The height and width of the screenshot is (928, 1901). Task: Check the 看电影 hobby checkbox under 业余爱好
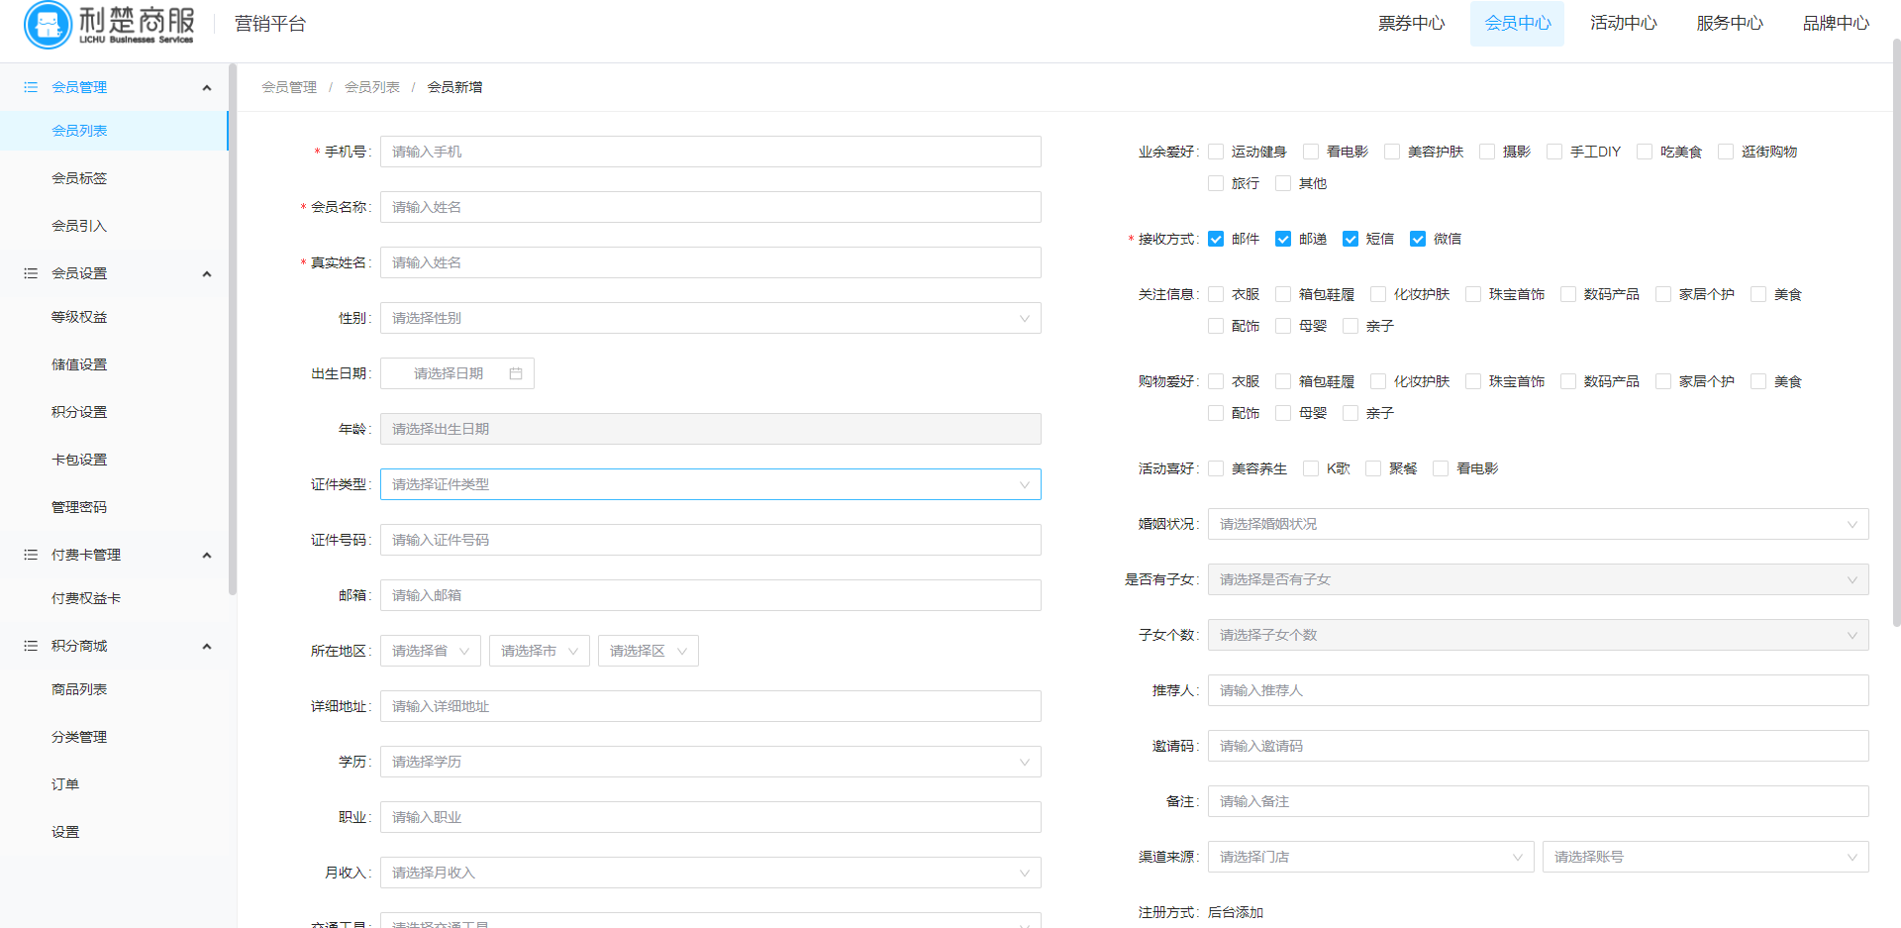[1311, 152]
